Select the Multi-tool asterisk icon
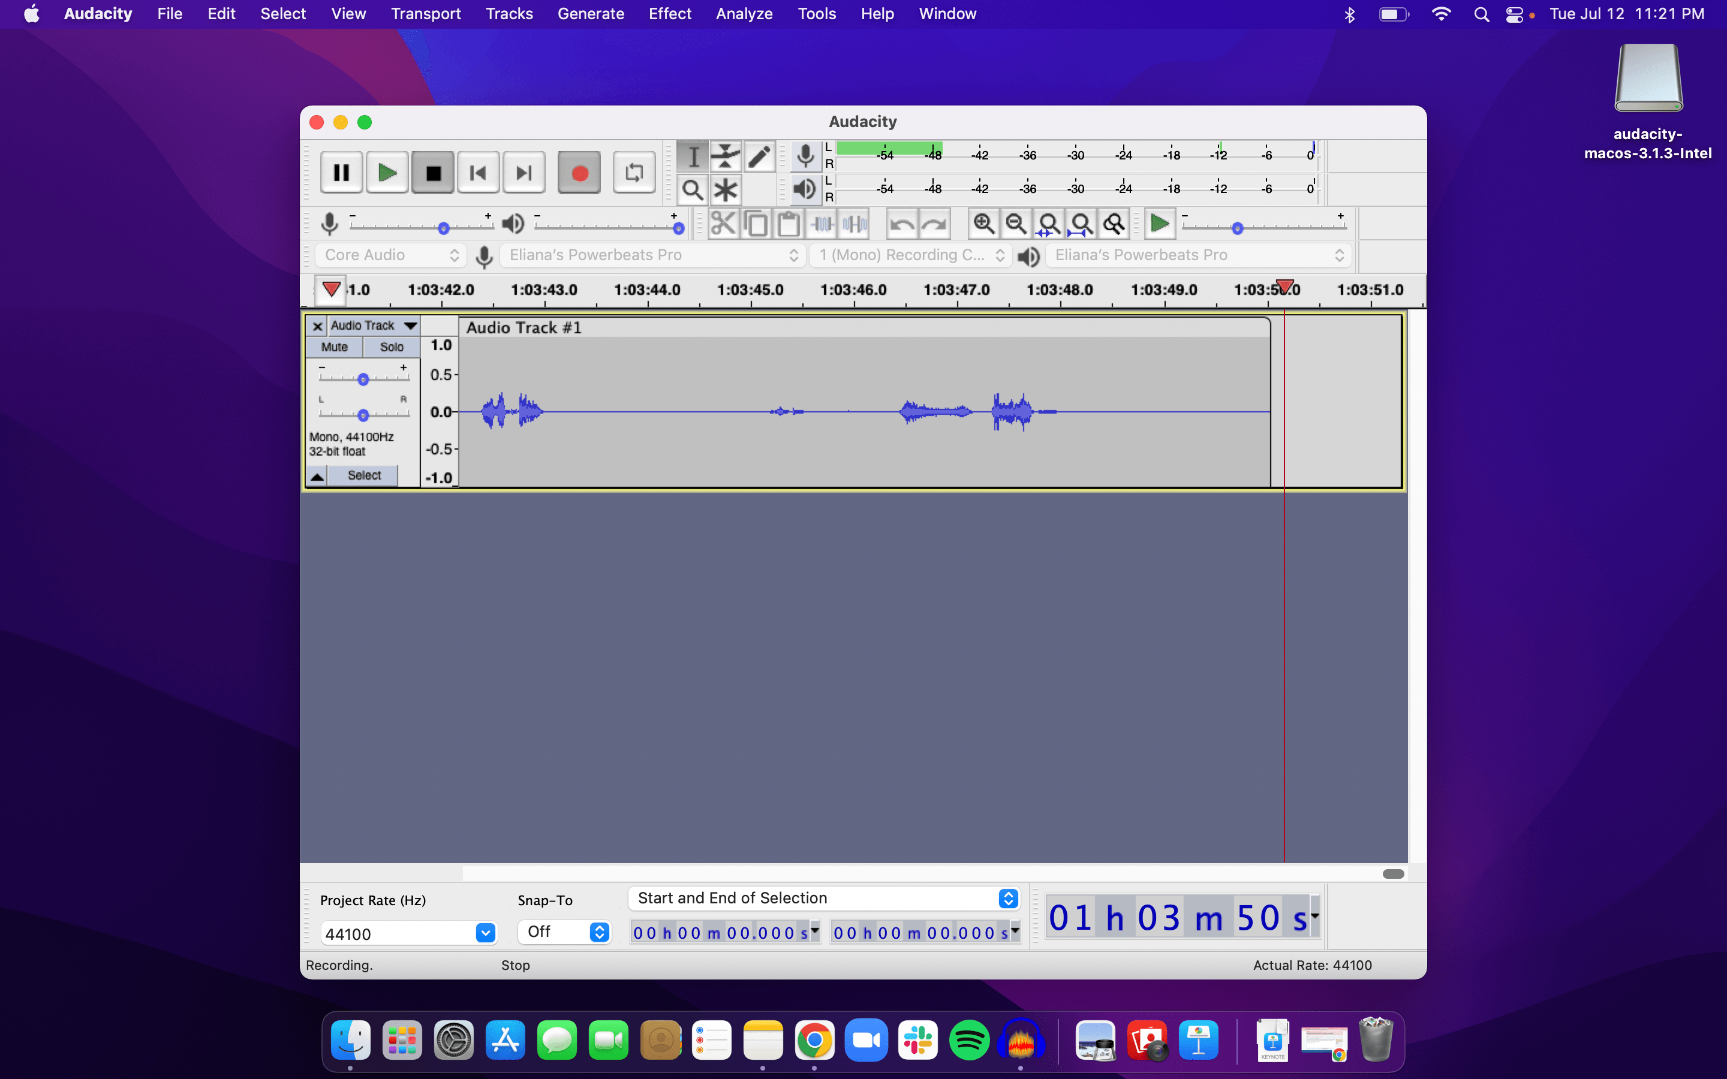 [x=726, y=190]
